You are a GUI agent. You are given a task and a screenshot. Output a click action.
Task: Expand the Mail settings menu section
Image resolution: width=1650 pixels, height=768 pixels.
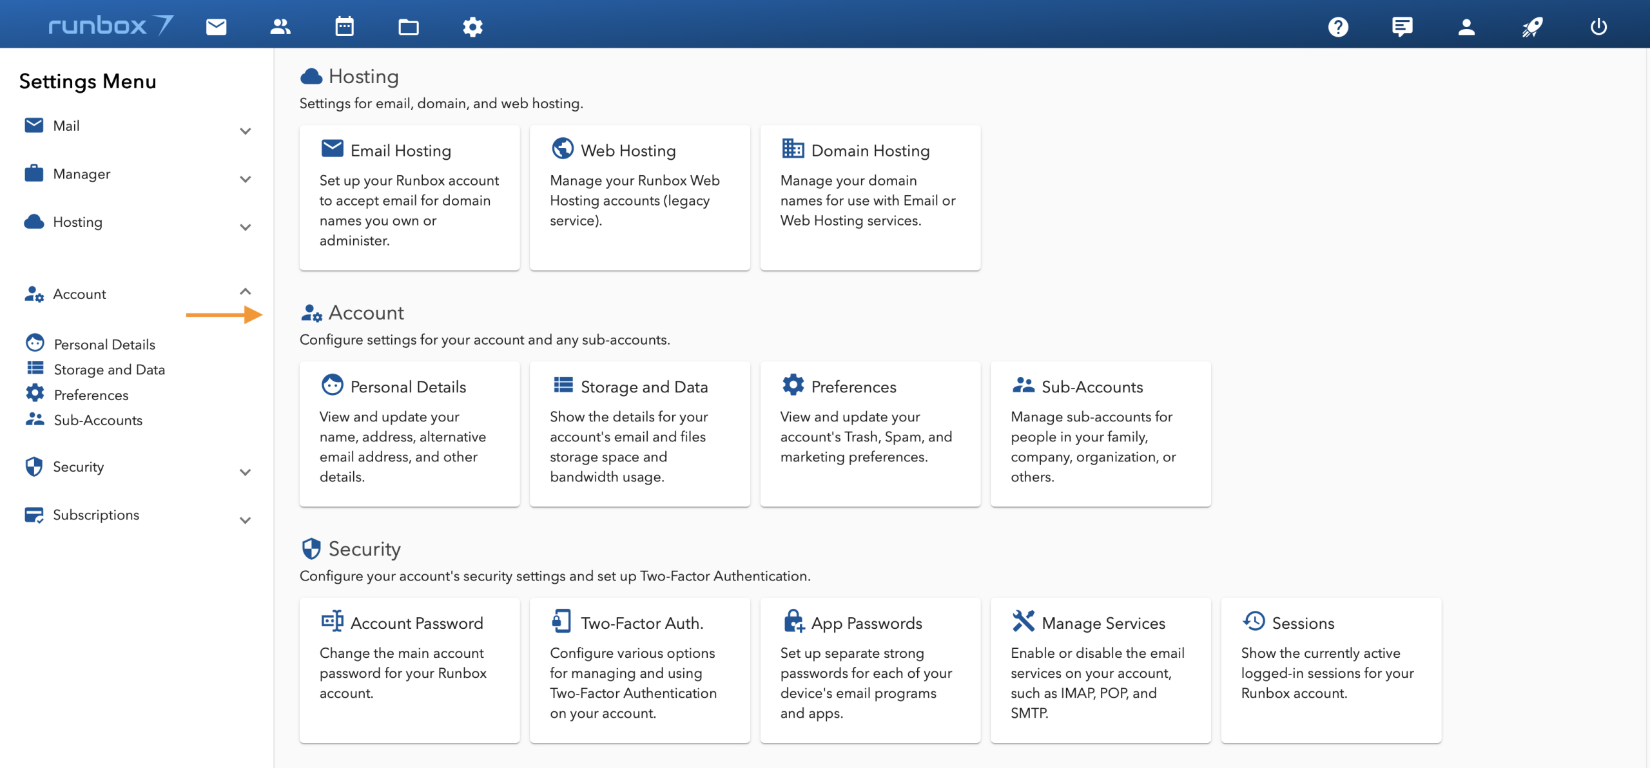point(245,131)
